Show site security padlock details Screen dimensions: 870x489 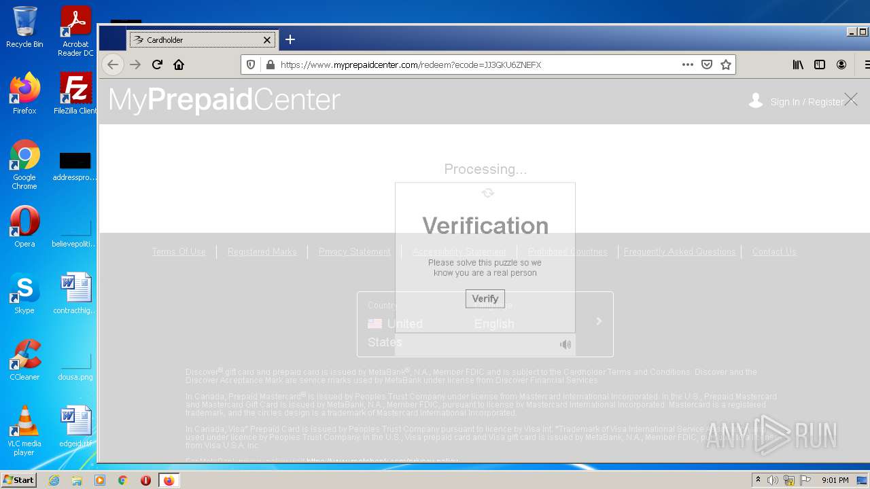[x=270, y=65]
